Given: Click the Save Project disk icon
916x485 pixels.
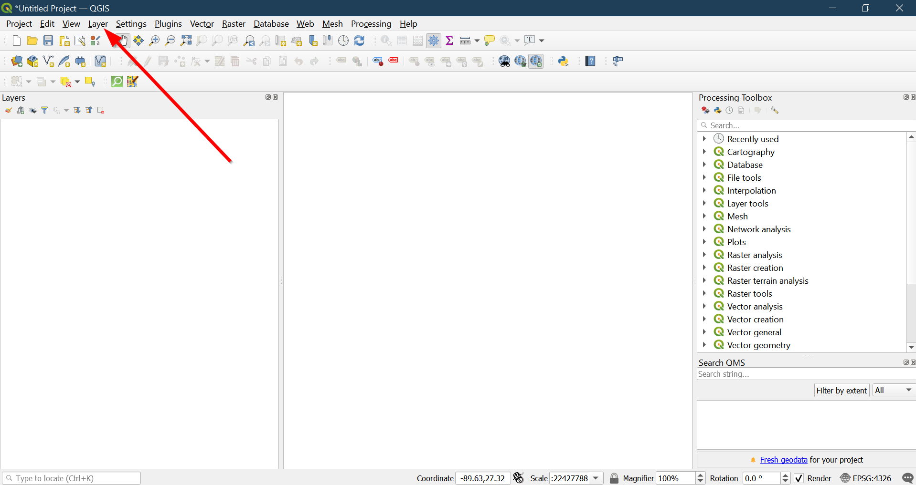Looking at the screenshot, I should pyautogui.click(x=48, y=41).
